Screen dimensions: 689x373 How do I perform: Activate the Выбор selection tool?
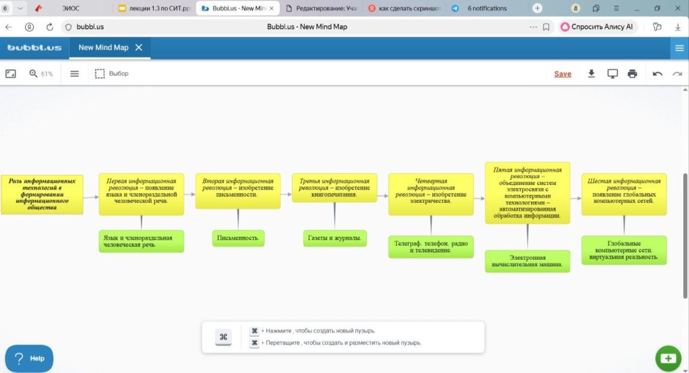click(x=111, y=74)
